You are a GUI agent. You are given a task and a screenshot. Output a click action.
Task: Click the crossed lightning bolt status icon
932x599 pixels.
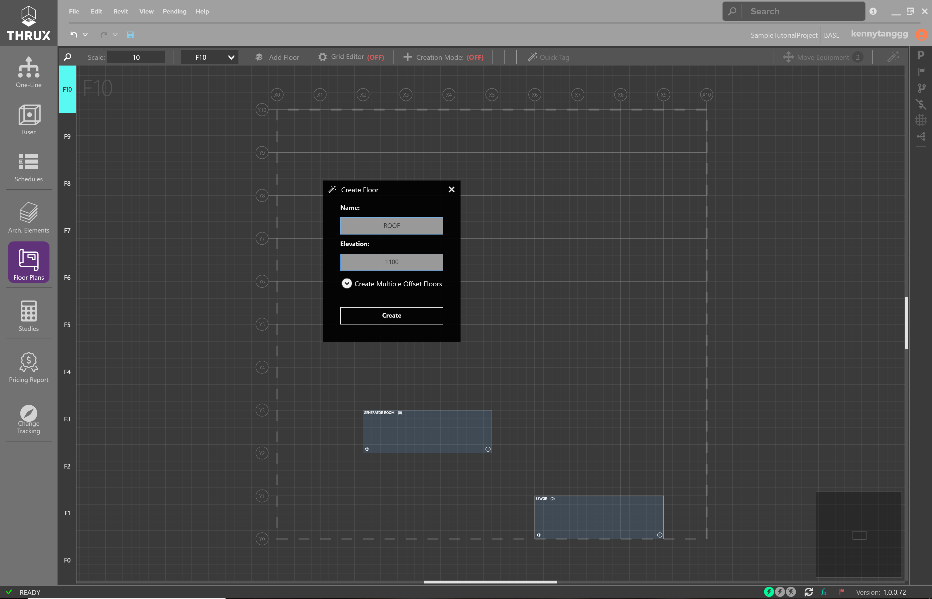point(791,592)
